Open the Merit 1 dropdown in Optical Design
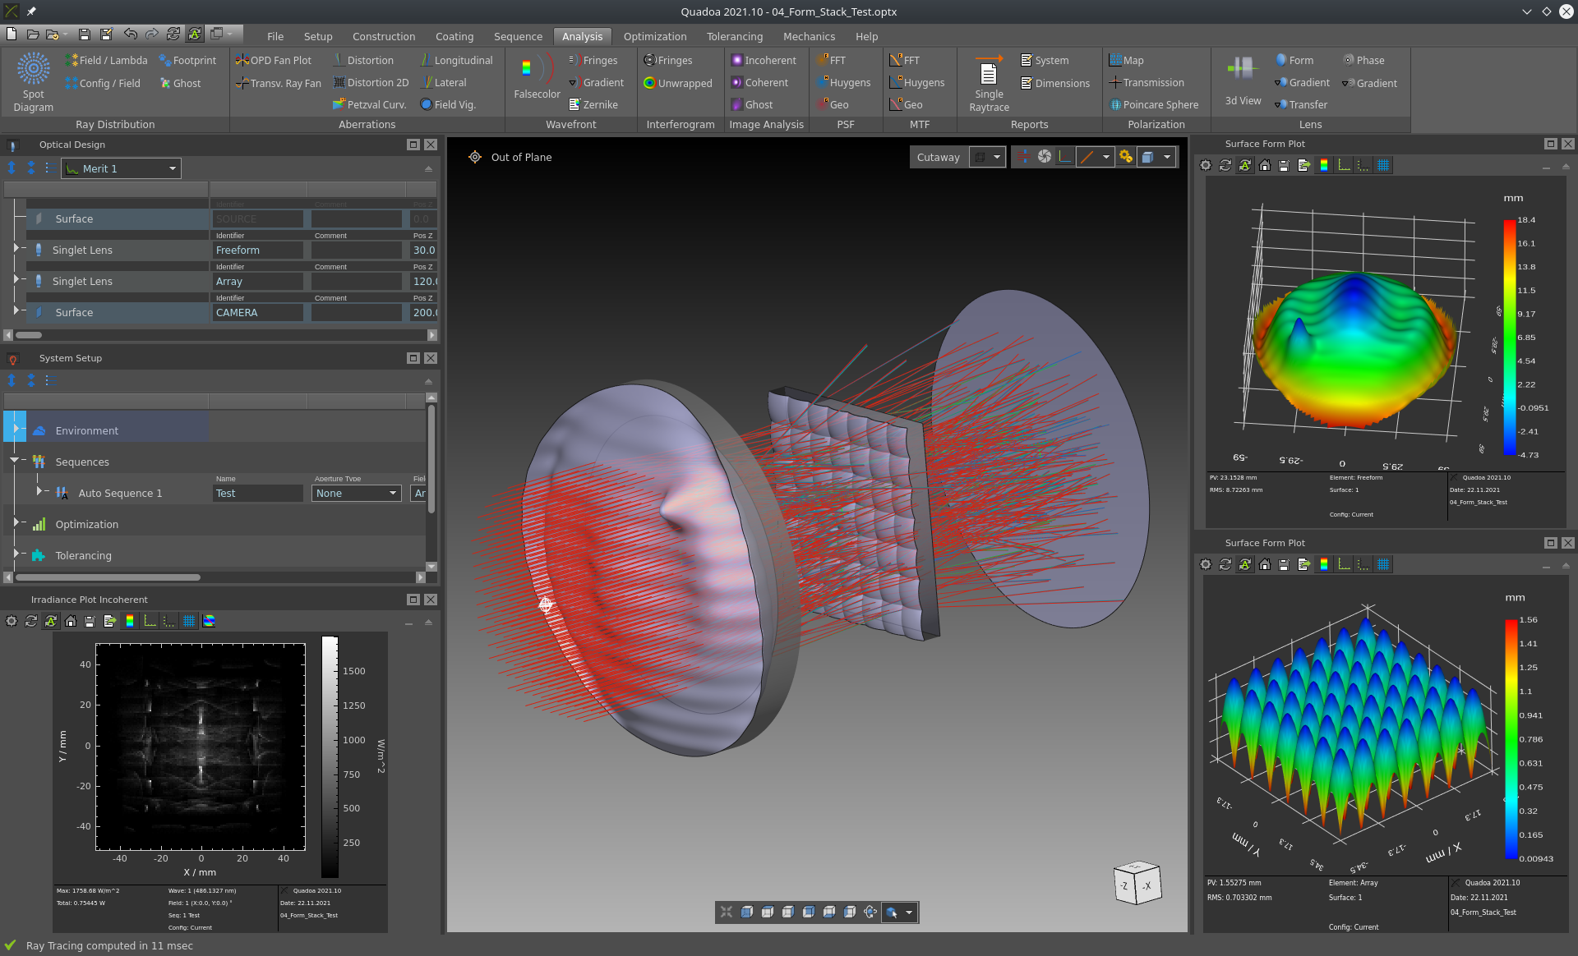This screenshot has width=1578, height=956. coord(121,168)
